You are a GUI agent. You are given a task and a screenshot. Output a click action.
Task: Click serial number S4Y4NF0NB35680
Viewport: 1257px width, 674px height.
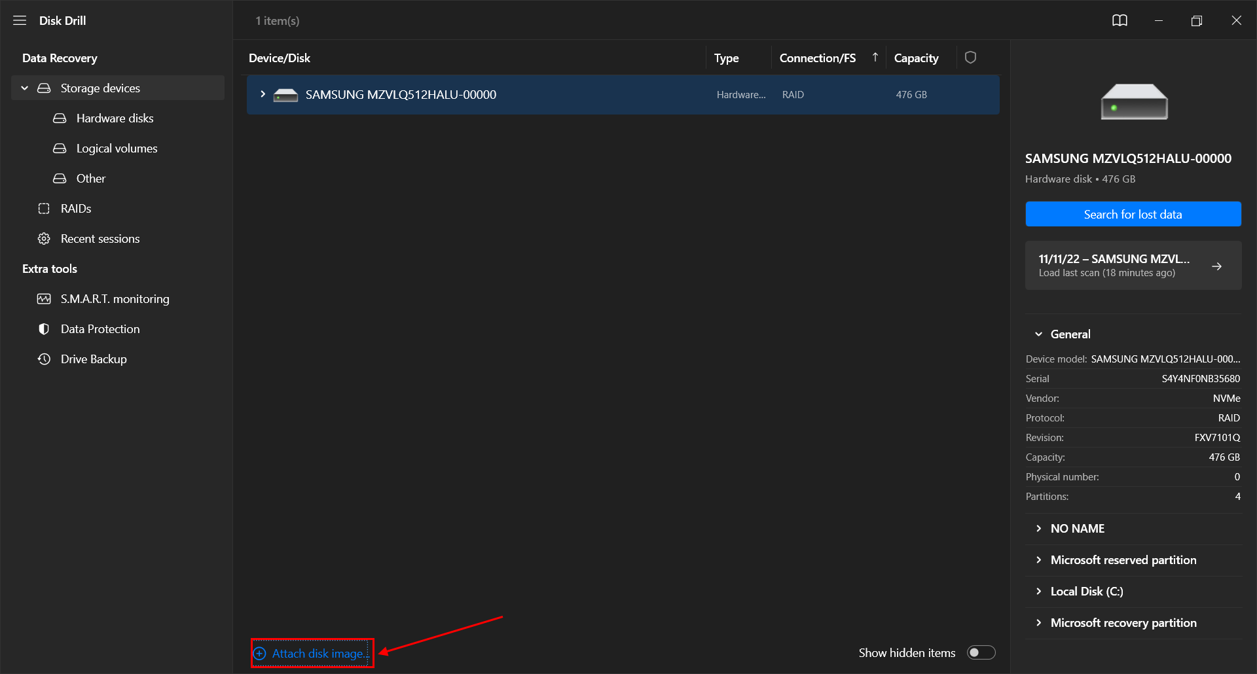pos(1201,378)
